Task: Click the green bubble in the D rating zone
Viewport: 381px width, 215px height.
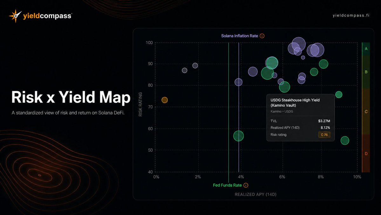Action: click(345, 140)
